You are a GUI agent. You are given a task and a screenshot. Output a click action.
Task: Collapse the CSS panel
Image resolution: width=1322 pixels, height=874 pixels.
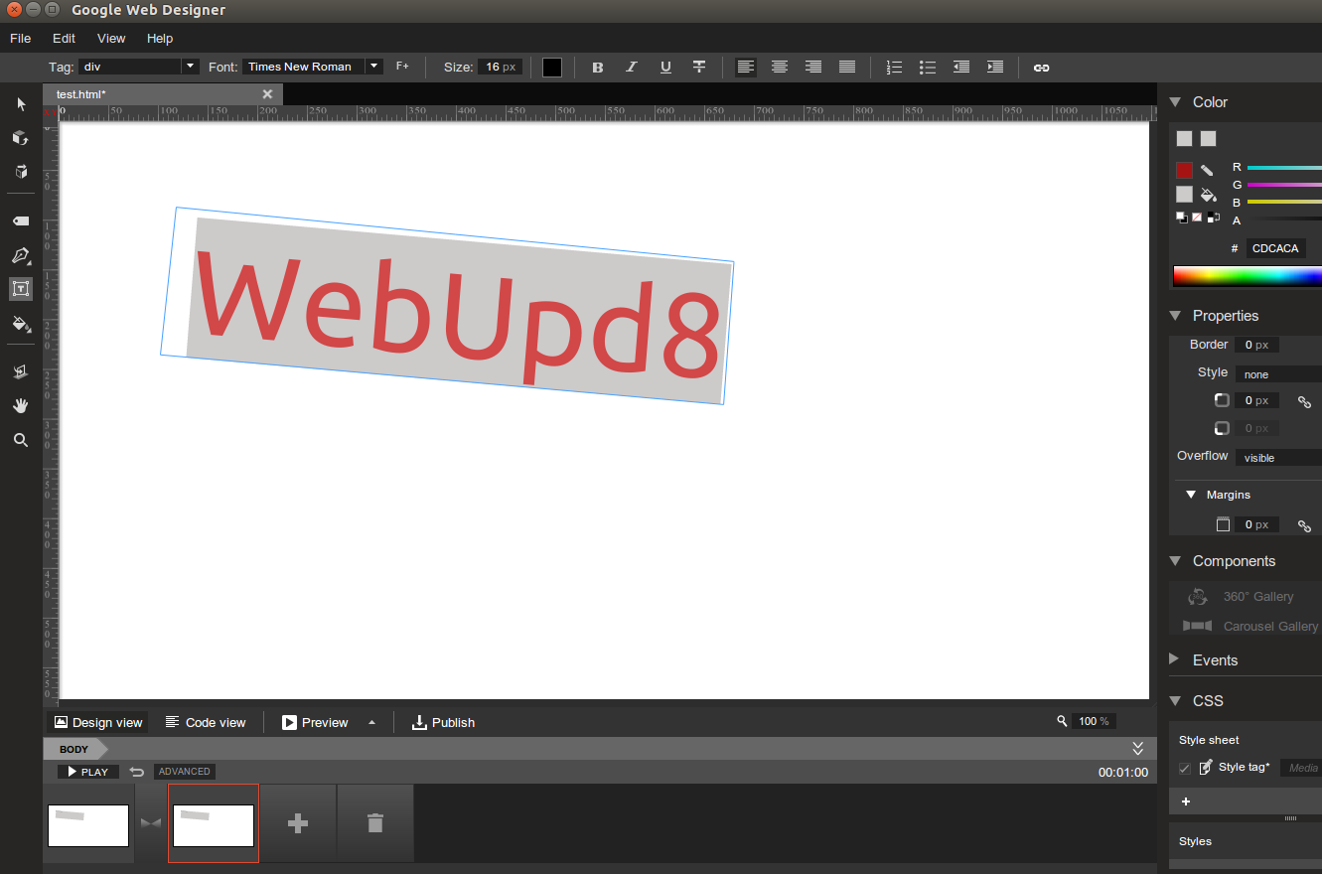click(x=1175, y=700)
